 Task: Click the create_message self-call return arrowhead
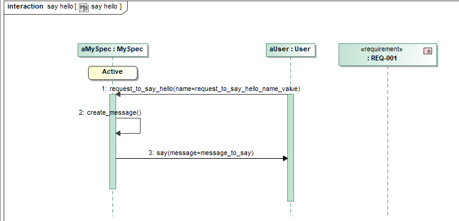118,133
